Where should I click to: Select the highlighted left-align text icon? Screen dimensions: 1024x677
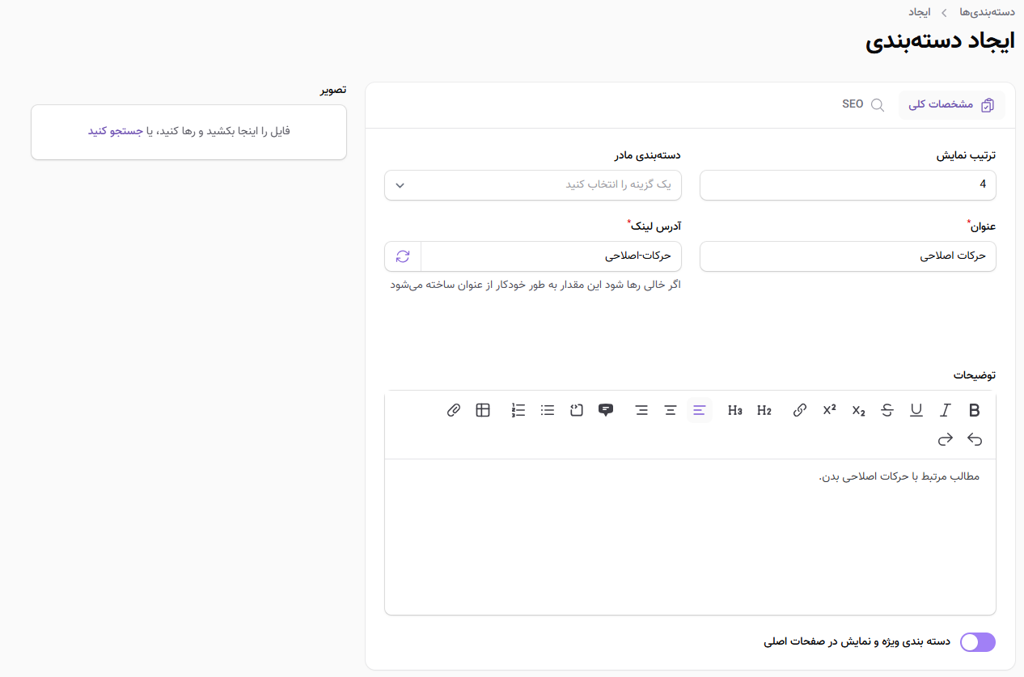coord(700,410)
